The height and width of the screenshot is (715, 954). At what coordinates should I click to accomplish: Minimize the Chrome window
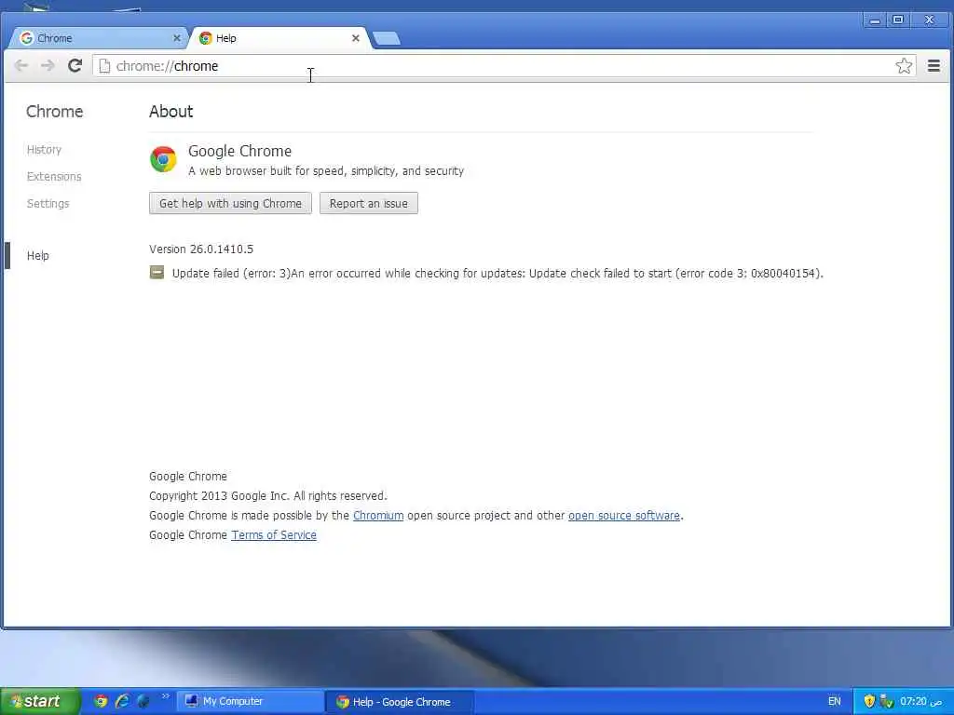876,20
